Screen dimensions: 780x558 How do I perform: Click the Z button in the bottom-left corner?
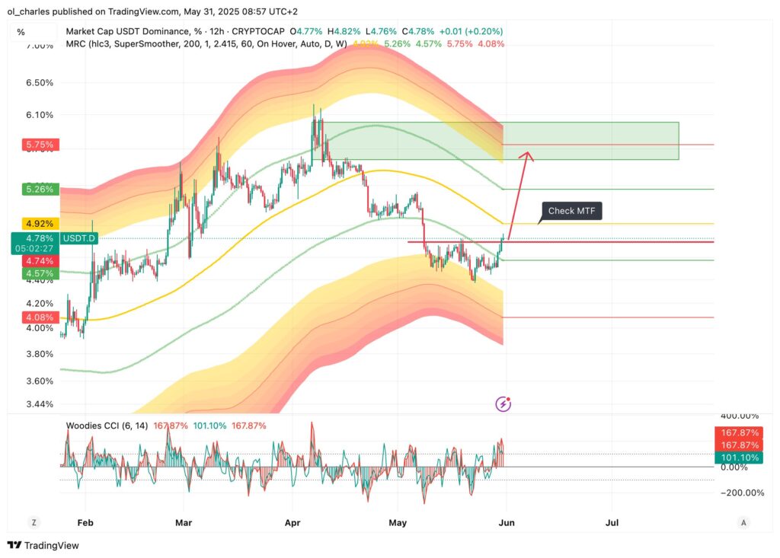tap(34, 523)
